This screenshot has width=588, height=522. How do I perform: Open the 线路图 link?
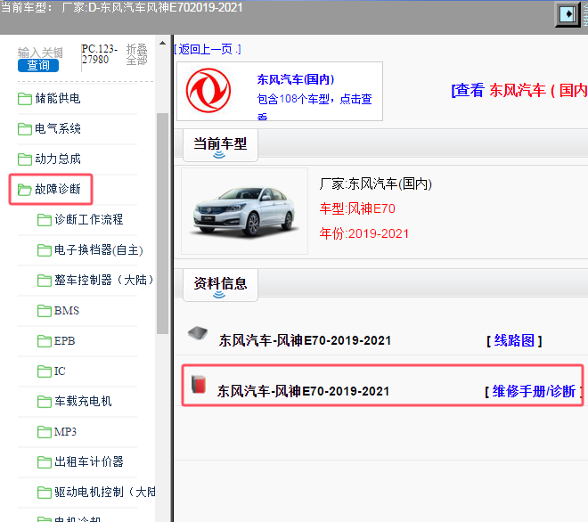click(x=514, y=340)
